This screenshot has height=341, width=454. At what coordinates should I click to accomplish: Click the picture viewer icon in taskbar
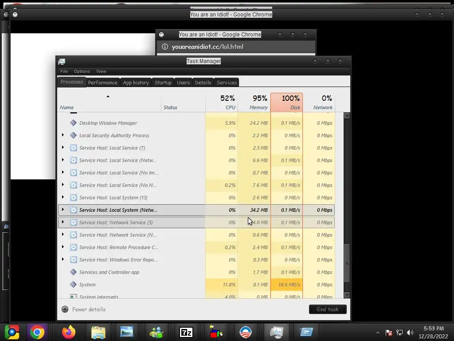127,332
